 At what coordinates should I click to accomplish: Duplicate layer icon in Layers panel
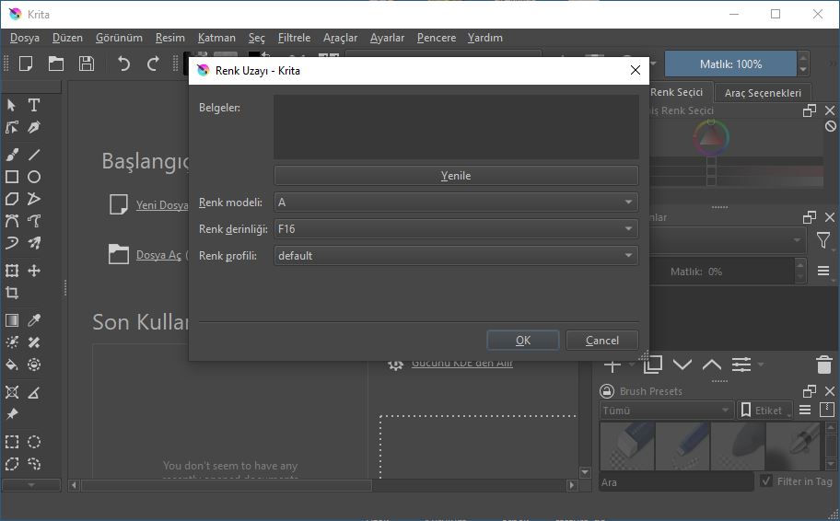point(652,365)
